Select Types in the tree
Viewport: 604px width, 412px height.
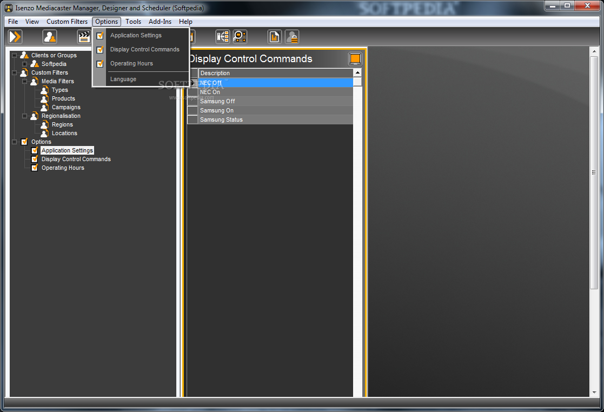pos(59,90)
